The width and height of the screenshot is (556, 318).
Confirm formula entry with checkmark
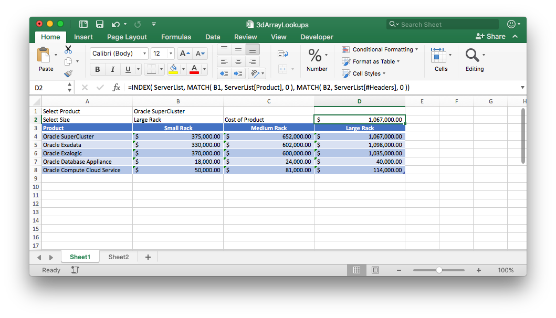pos(100,87)
